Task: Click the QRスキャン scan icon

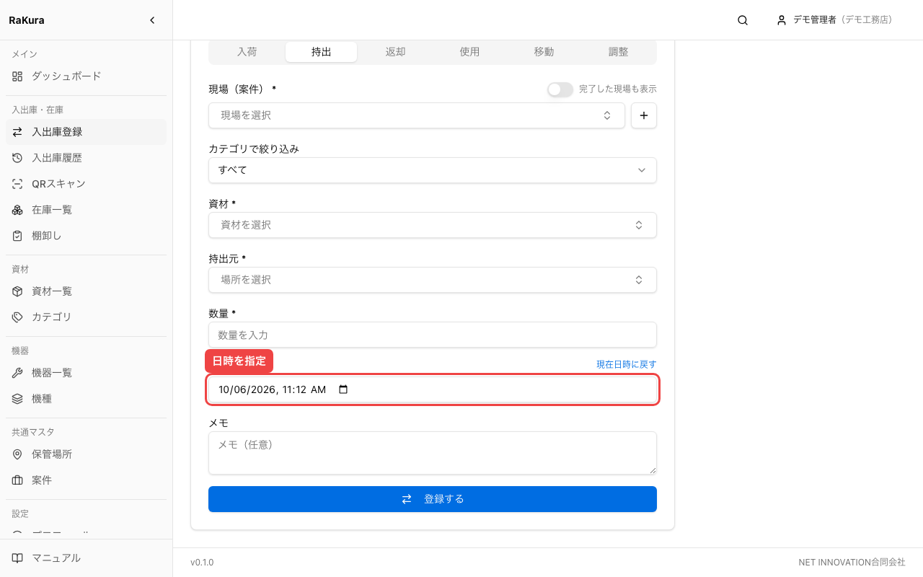Action: [17, 184]
